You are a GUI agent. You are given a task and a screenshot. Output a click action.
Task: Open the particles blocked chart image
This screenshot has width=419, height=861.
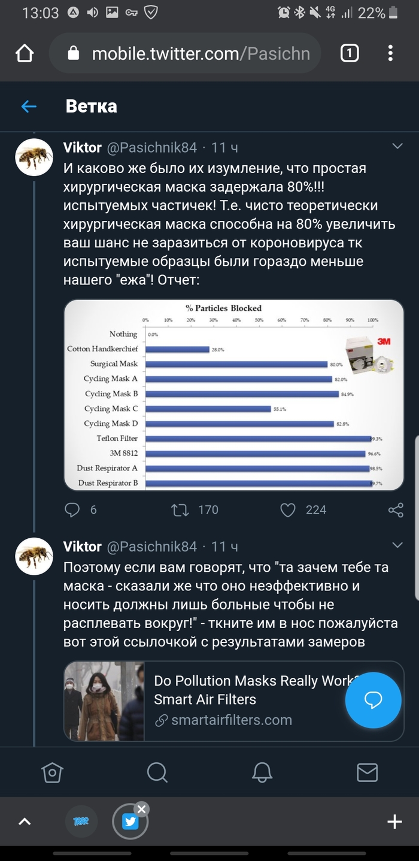point(233,395)
